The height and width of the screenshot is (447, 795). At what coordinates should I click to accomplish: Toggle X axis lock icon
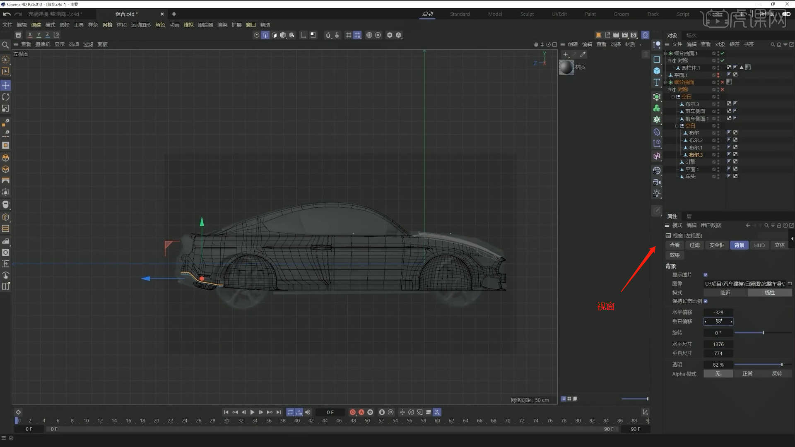pos(30,35)
